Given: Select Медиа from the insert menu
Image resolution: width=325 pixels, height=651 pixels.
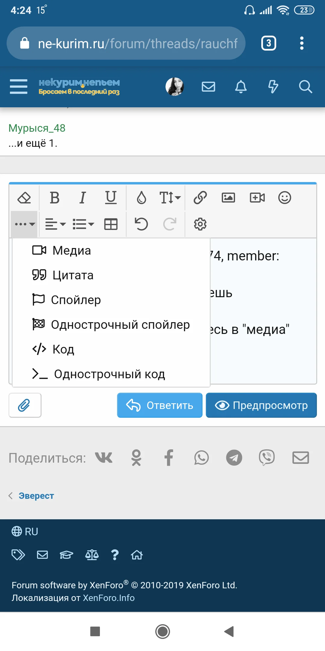Looking at the screenshot, I should pyautogui.click(x=111, y=250).
